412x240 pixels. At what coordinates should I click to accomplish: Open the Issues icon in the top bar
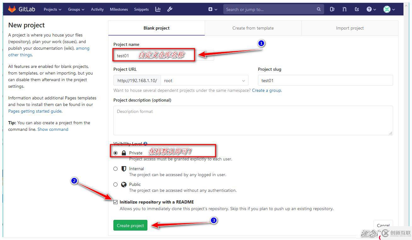pos(332,9)
